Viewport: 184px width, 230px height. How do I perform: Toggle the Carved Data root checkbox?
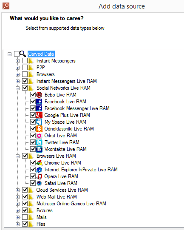click(x=17, y=54)
